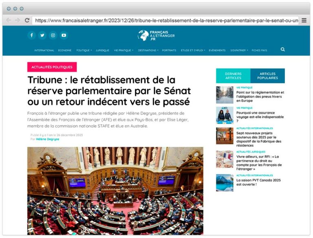Click the Senate chamber article photo
The width and height of the screenshot is (313, 238).
[x=115, y=191]
